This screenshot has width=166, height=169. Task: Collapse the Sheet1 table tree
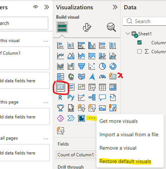[x=127, y=34]
